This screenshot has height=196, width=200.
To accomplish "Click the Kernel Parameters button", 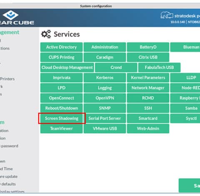I will [x=148, y=77].
